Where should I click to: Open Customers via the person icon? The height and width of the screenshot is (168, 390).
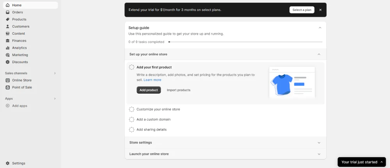coord(8,27)
